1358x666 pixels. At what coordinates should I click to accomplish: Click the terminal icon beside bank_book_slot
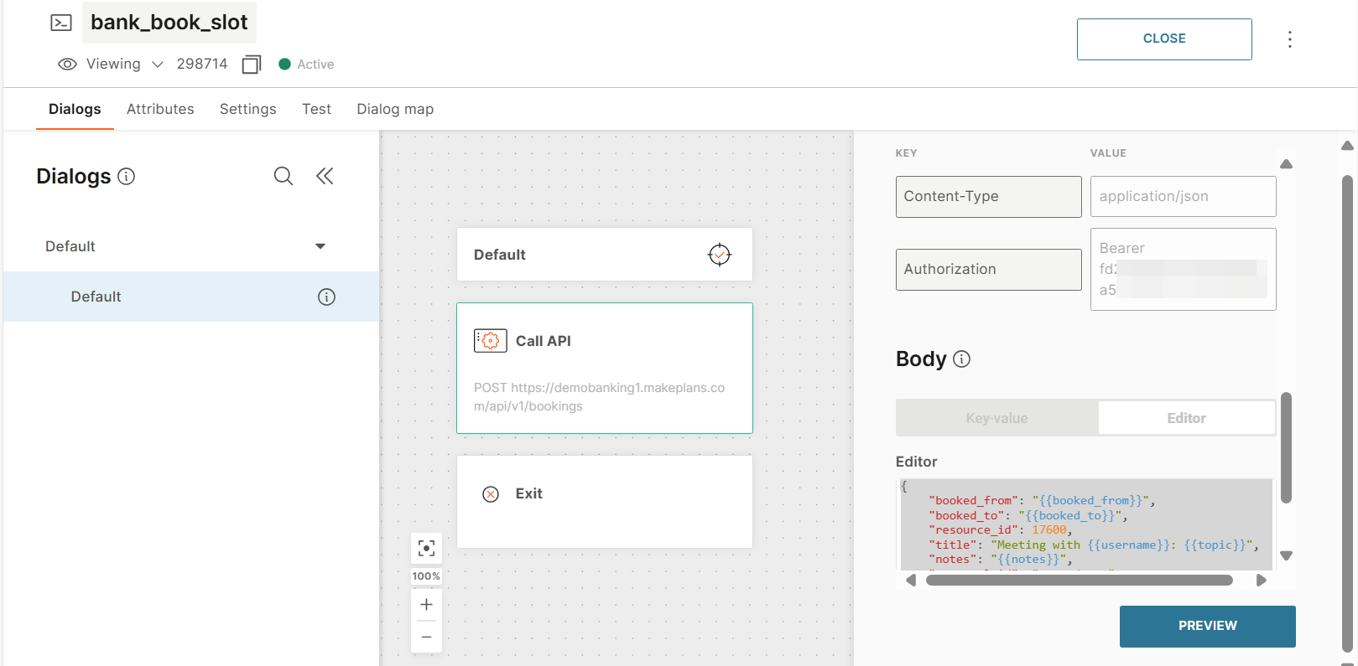[x=61, y=23]
